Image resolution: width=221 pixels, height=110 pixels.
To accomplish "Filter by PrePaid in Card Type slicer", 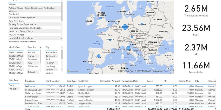I will click(12, 89).
